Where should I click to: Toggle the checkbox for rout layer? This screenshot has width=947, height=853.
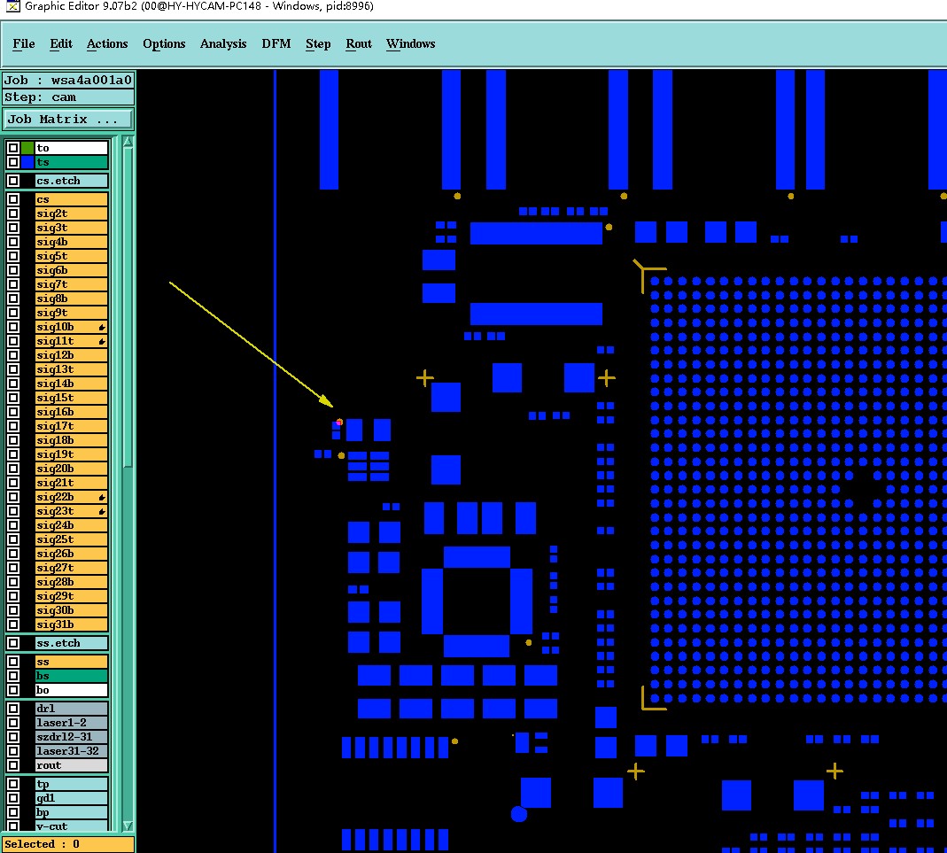tap(12, 764)
